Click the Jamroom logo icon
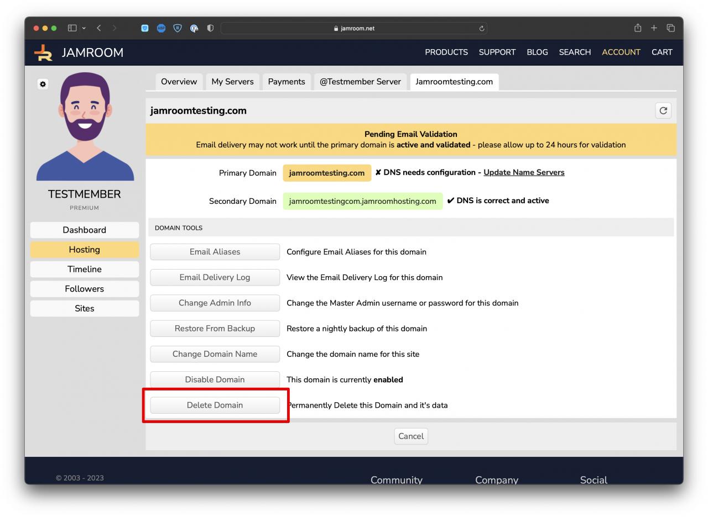708x517 pixels. pos(43,52)
